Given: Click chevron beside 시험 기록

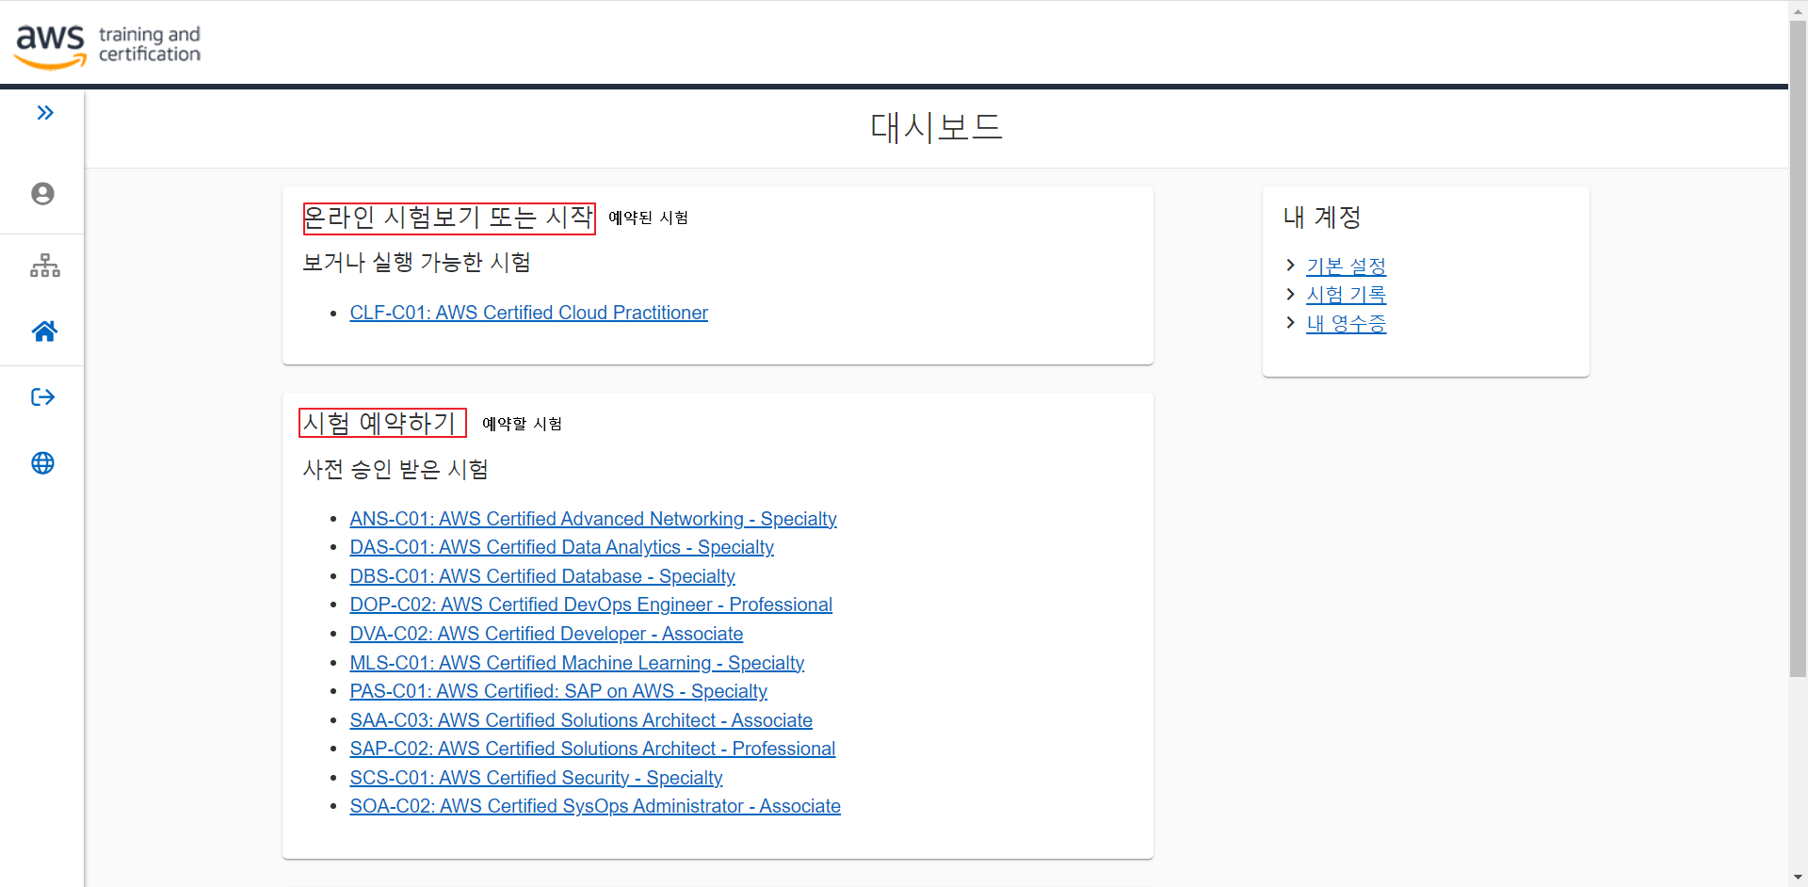Looking at the screenshot, I should (1290, 294).
